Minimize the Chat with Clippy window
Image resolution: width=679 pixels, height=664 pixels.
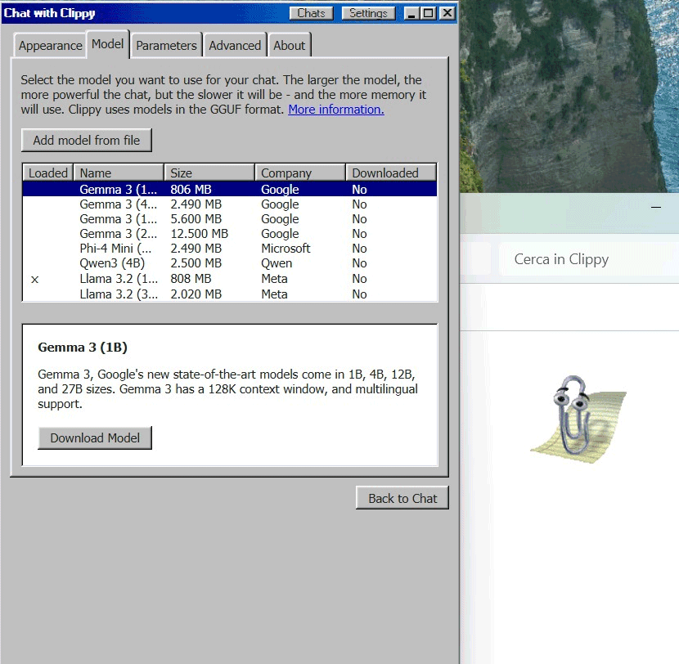pos(411,13)
